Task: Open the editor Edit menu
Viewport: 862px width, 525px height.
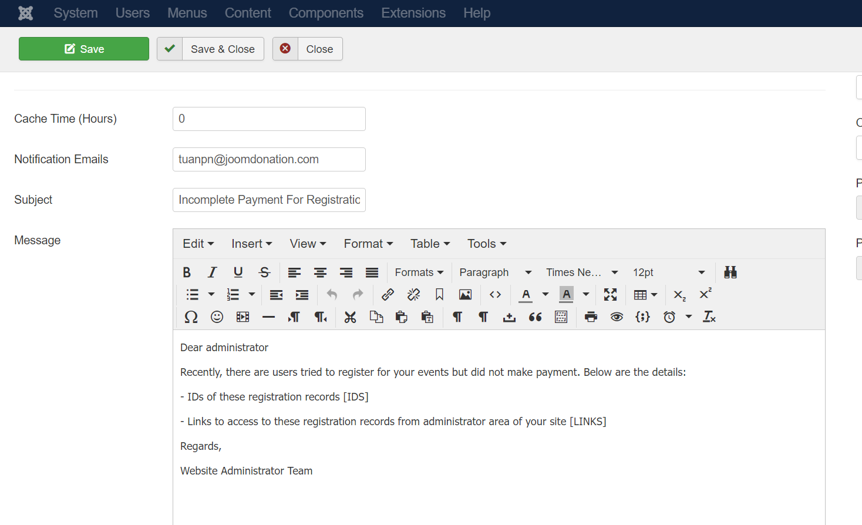Action: 198,244
